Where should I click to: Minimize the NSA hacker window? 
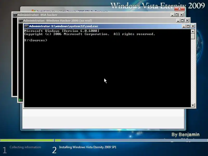tap(172, 15)
